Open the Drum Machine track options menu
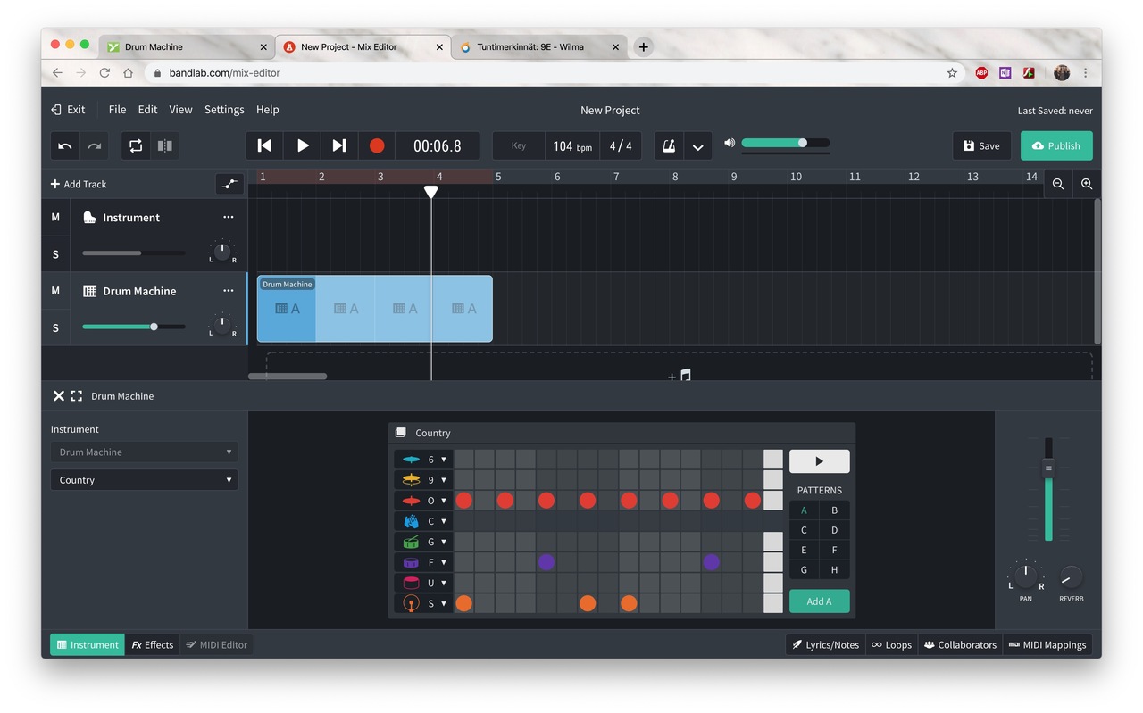 click(x=229, y=291)
